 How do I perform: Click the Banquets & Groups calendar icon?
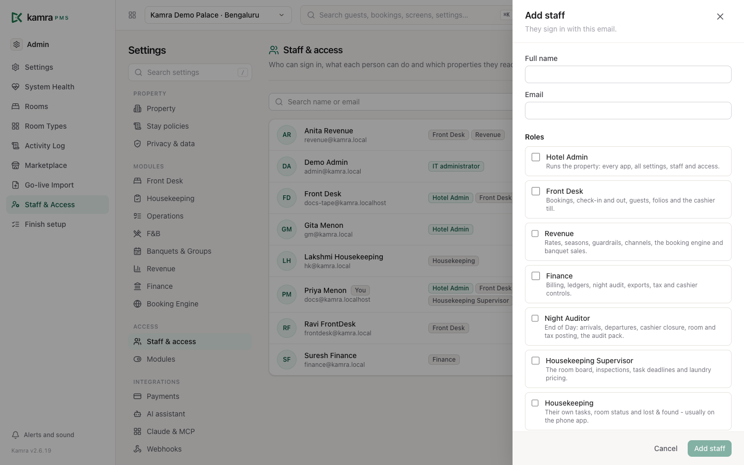[137, 251]
